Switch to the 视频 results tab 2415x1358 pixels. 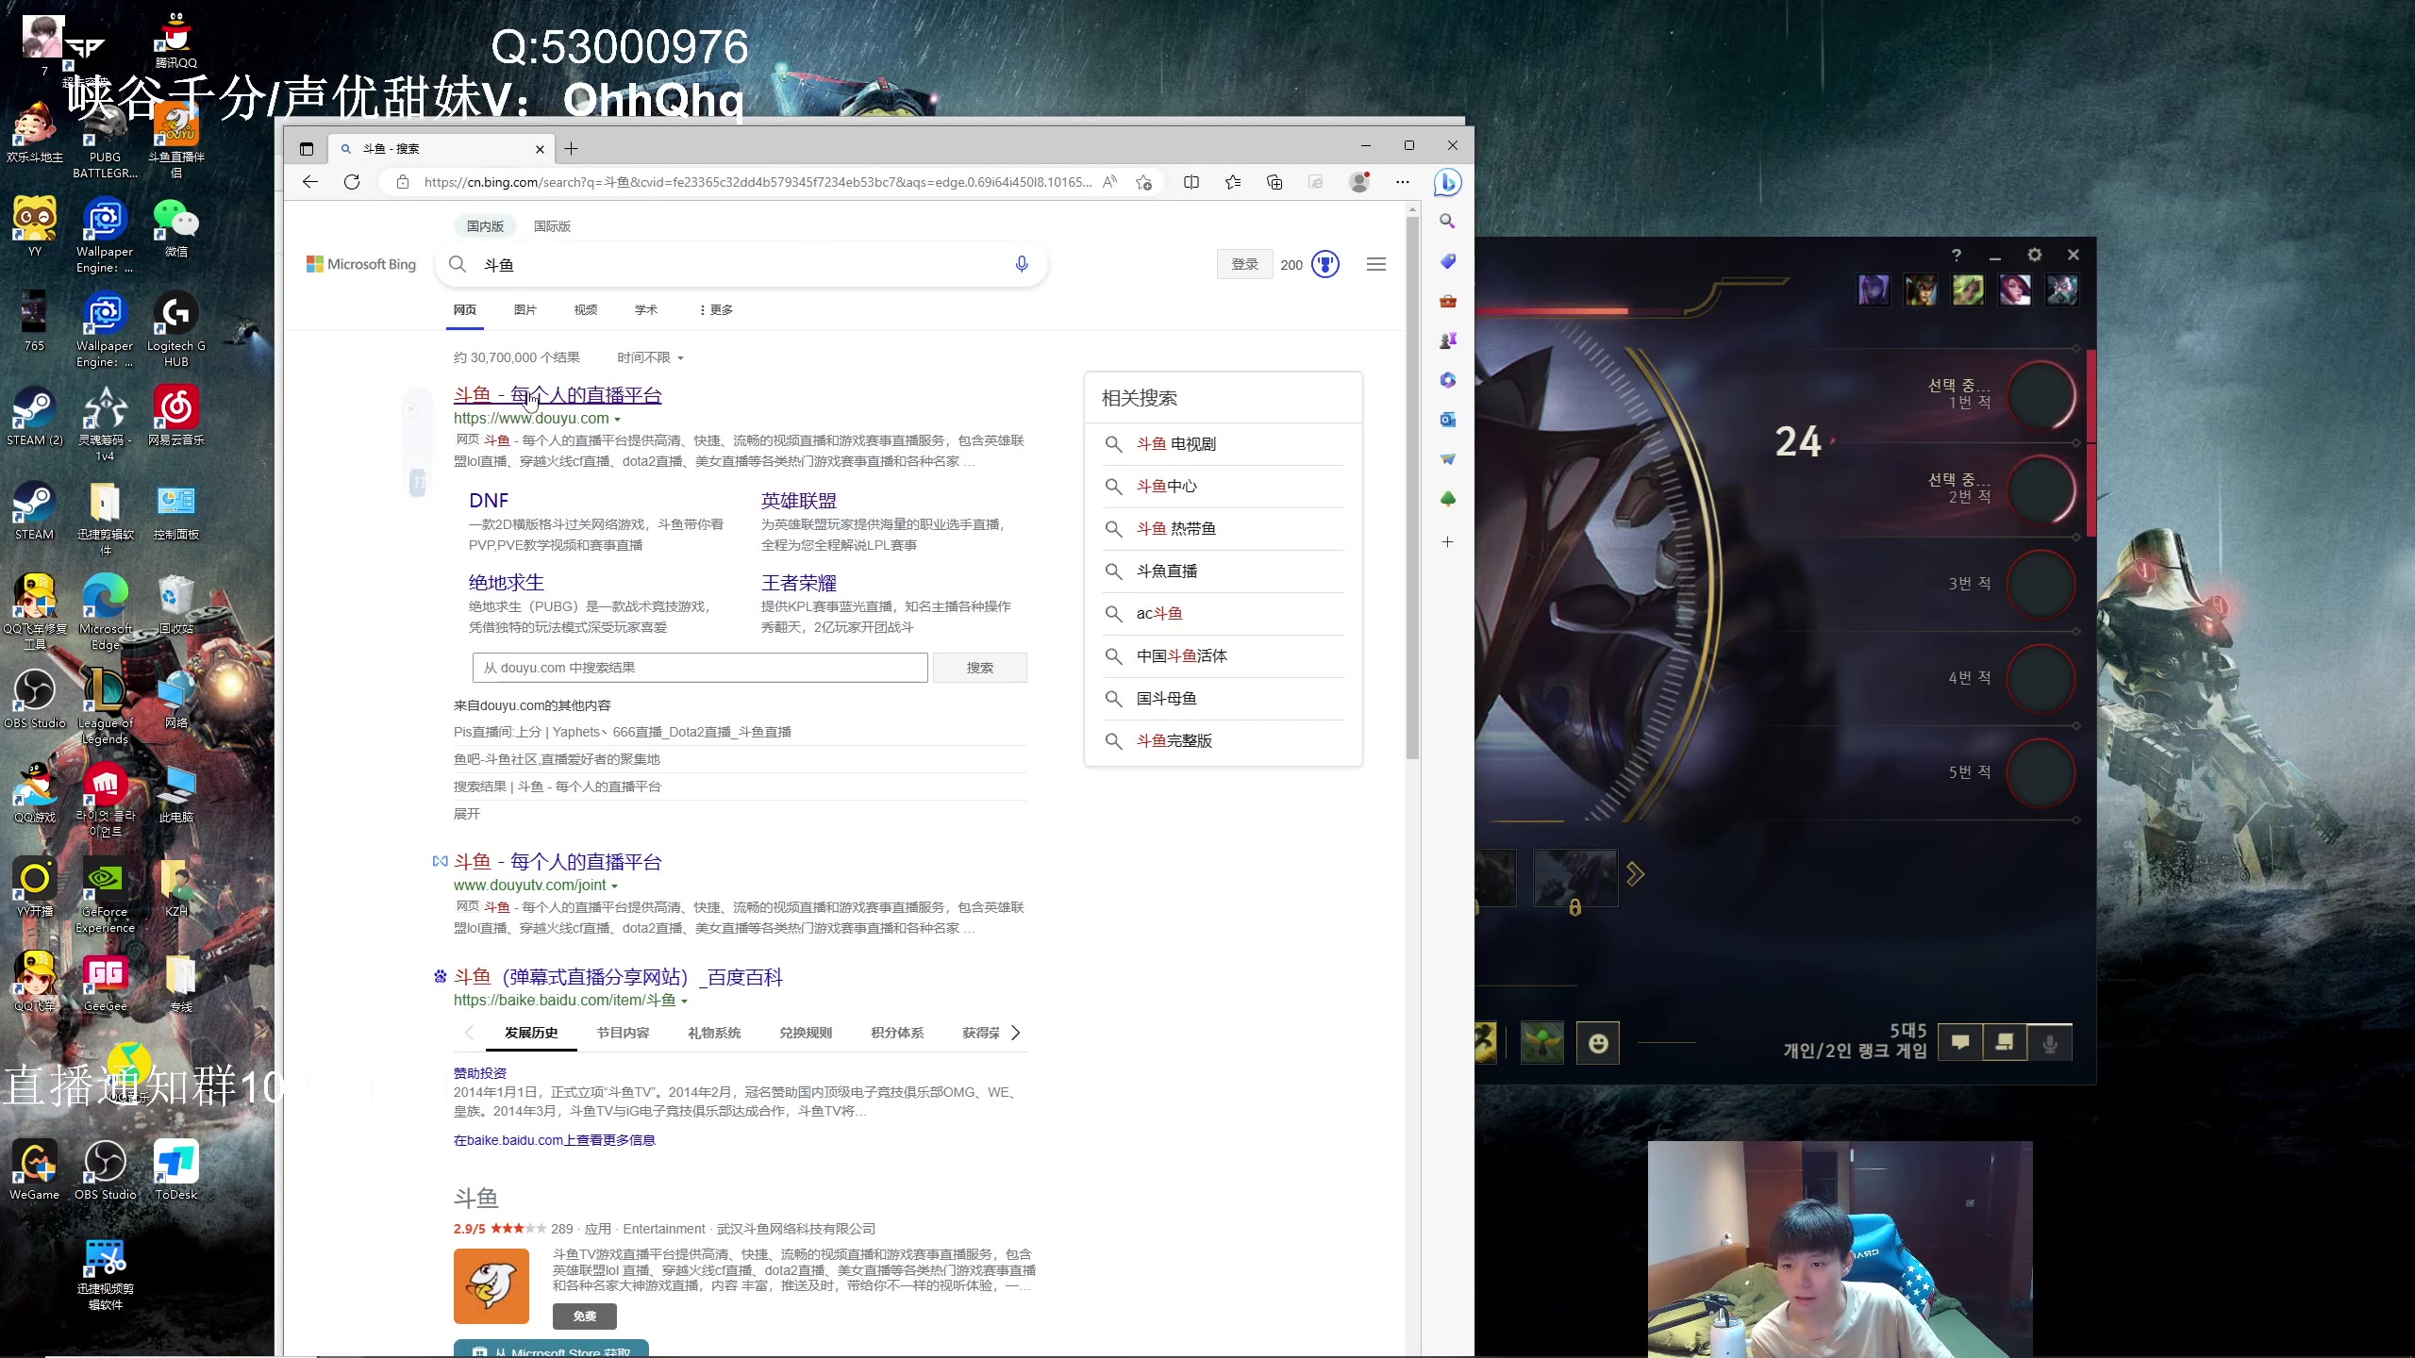click(x=586, y=309)
